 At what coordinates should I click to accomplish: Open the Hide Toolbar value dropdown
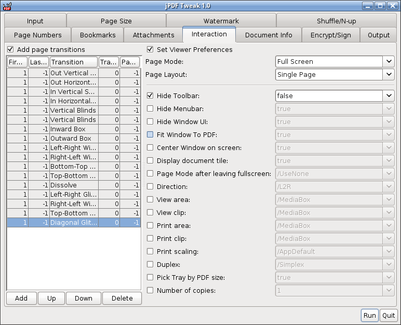[x=335, y=96]
